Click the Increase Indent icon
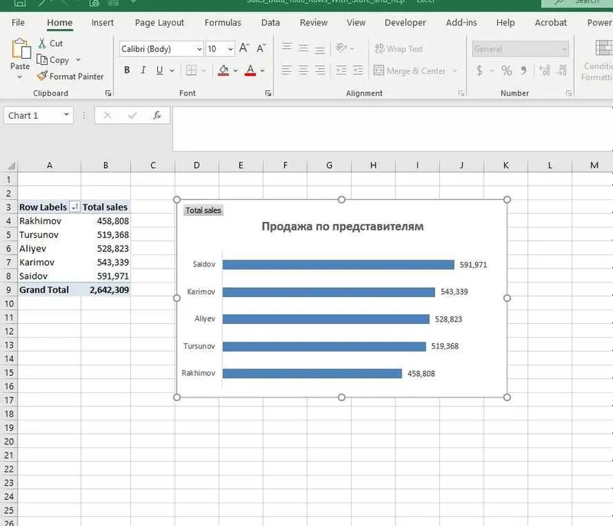 click(x=358, y=70)
